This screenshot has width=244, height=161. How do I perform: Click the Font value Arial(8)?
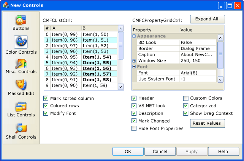coord(198,73)
